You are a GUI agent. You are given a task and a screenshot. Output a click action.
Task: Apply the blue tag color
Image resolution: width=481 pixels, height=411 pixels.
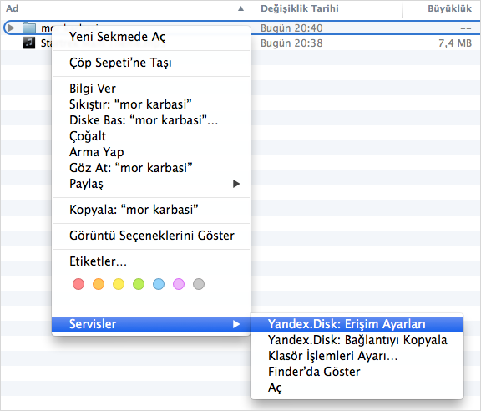click(x=159, y=284)
